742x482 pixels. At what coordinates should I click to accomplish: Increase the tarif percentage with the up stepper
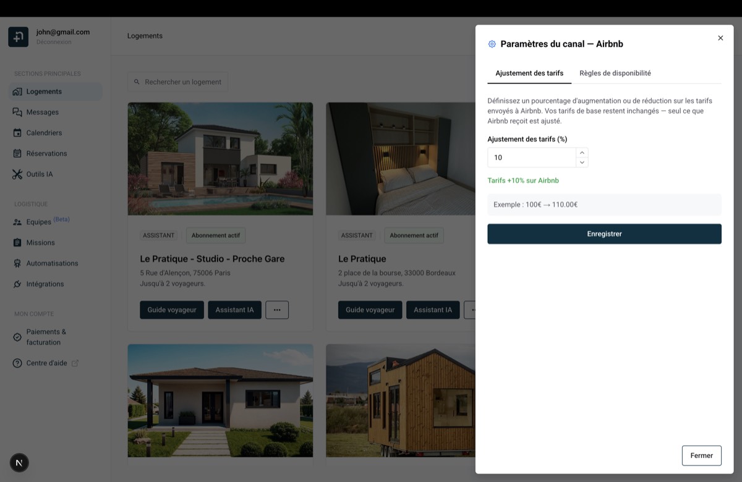click(582, 153)
